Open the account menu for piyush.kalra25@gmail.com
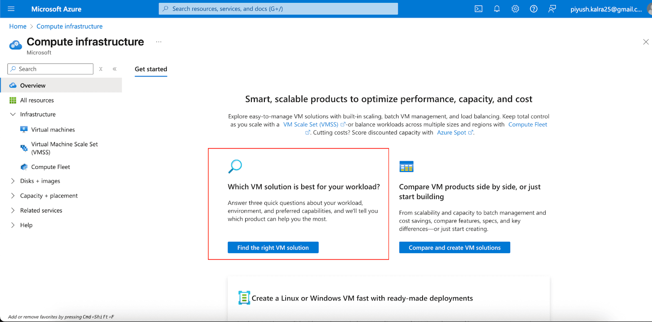The width and height of the screenshot is (652, 322). (x=606, y=9)
